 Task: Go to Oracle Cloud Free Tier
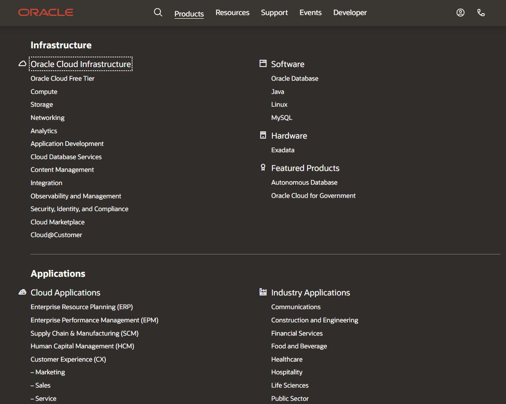click(x=62, y=78)
